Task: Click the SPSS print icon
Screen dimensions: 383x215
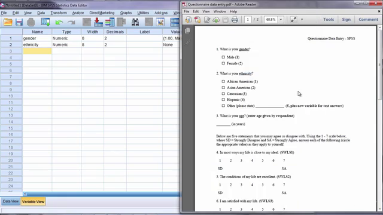Action: pyautogui.click(x=31, y=22)
